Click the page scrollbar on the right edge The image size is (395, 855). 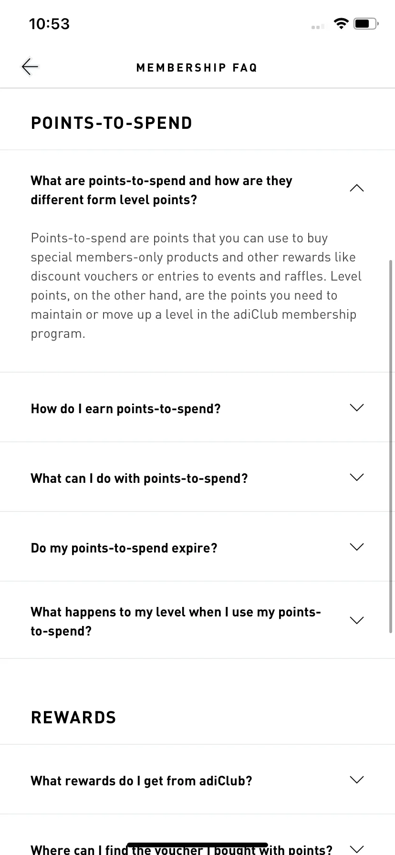pos(391,446)
